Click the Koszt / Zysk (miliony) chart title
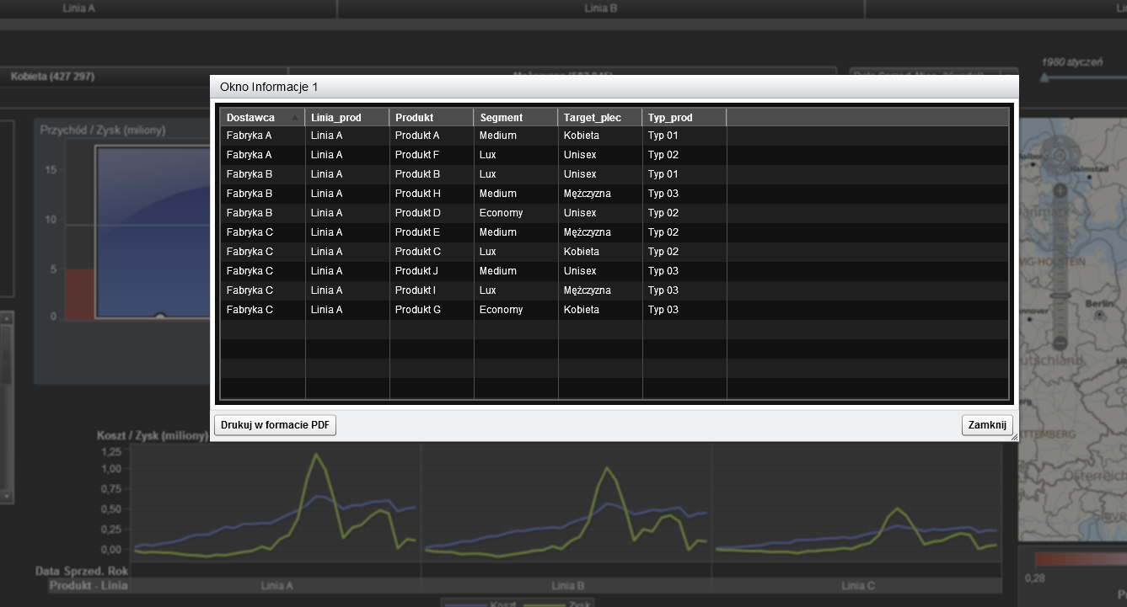The height and width of the screenshot is (607, 1127). [x=153, y=436]
